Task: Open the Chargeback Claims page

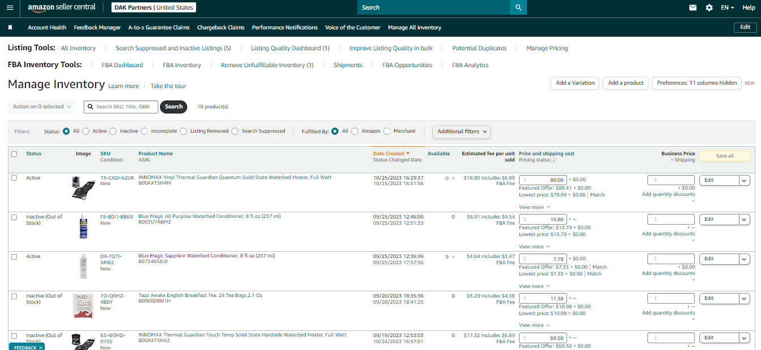Action: (x=220, y=27)
